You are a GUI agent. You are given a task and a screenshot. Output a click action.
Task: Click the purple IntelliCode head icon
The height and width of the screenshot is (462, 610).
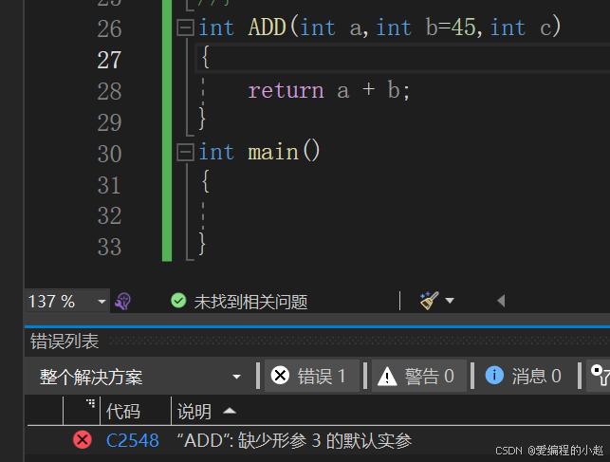click(123, 302)
